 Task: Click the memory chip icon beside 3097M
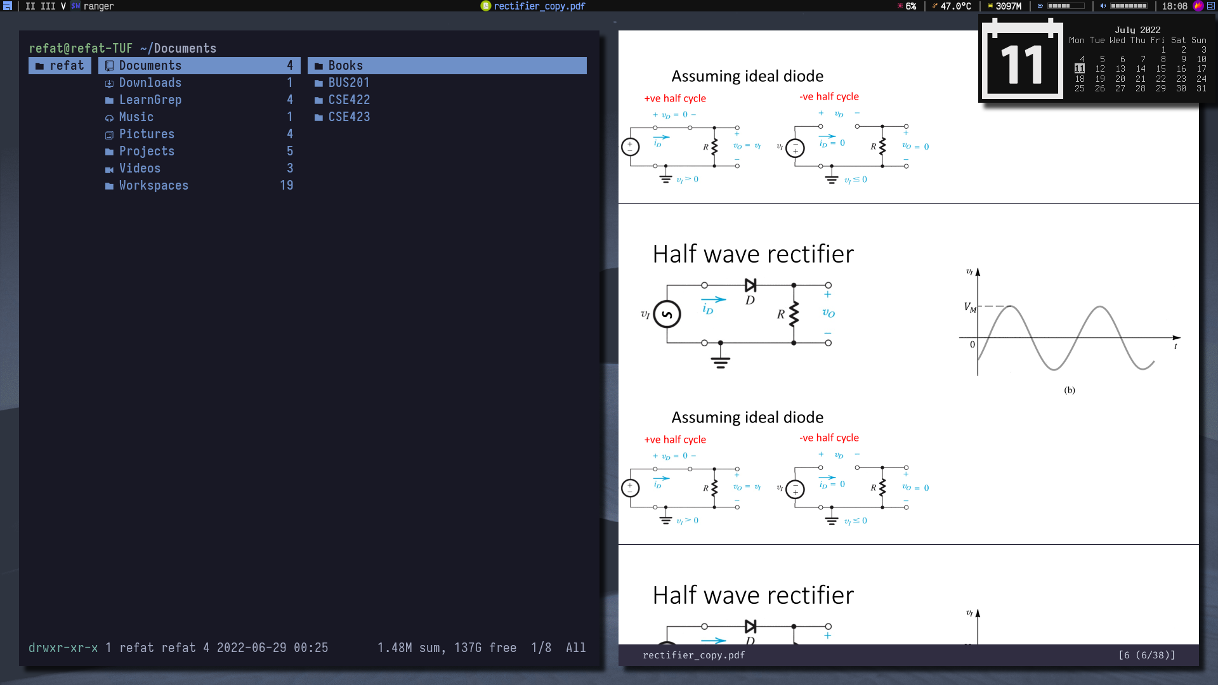[x=990, y=6]
